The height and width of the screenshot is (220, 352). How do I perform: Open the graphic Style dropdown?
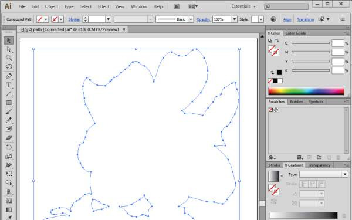[261, 19]
